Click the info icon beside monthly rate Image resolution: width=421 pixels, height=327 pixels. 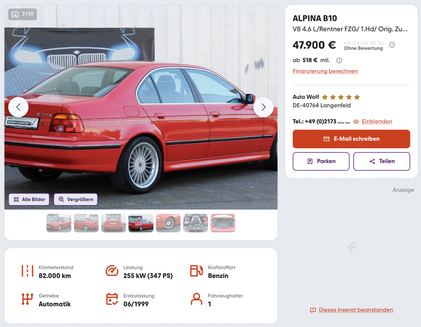pyautogui.click(x=339, y=60)
